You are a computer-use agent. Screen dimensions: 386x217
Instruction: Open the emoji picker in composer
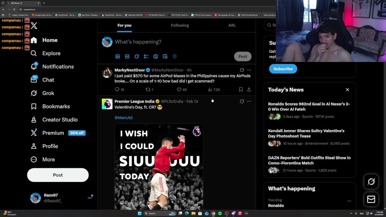(156, 56)
